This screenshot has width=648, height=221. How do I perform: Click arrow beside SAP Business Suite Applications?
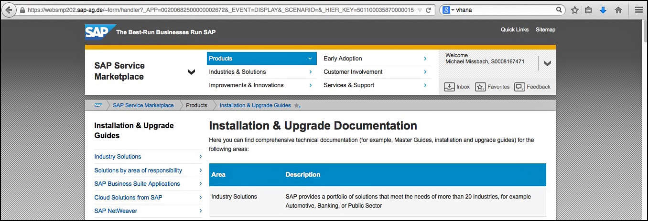click(200, 184)
